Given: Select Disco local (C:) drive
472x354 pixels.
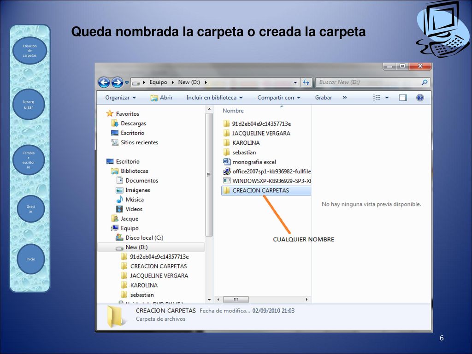Looking at the screenshot, I should point(140,237).
